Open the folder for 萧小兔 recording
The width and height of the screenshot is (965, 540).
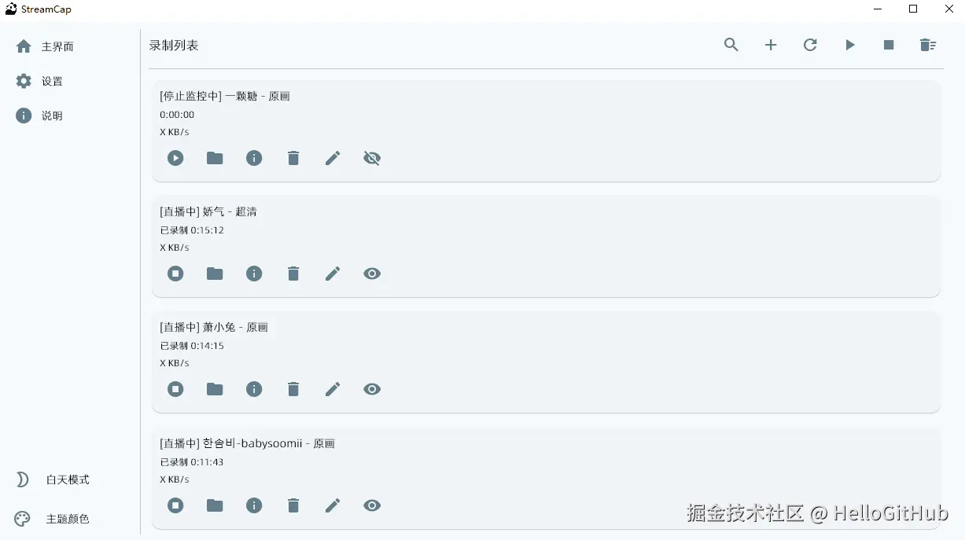coord(215,389)
